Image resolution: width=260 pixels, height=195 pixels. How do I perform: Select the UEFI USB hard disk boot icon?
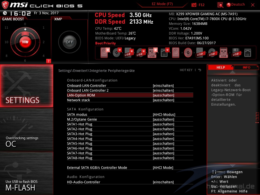click(129, 53)
